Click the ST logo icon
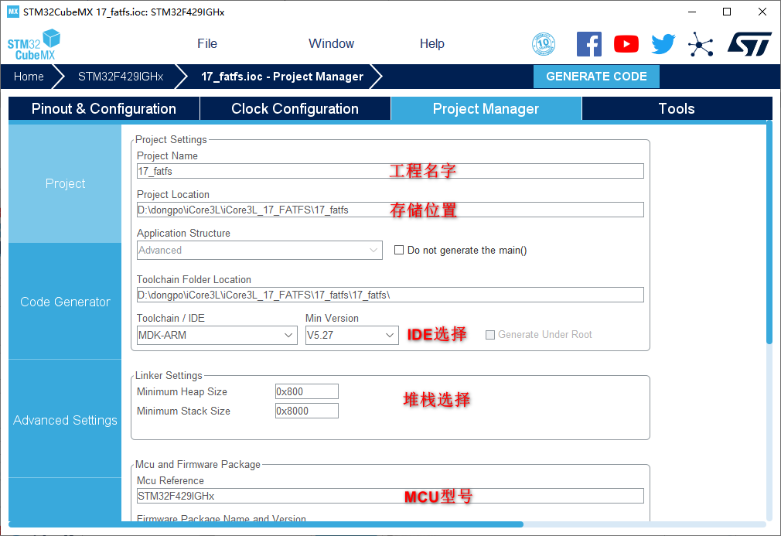Viewport: 781px width, 536px height. (x=749, y=44)
